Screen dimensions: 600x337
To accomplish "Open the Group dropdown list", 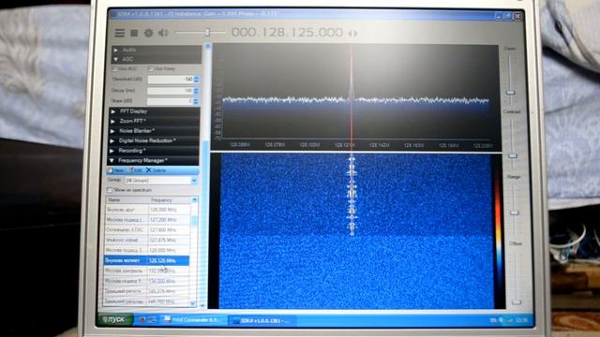I will coord(194,181).
